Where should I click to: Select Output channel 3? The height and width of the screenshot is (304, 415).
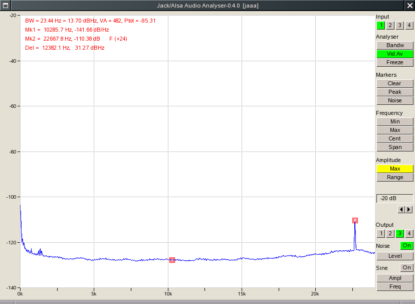399,234
